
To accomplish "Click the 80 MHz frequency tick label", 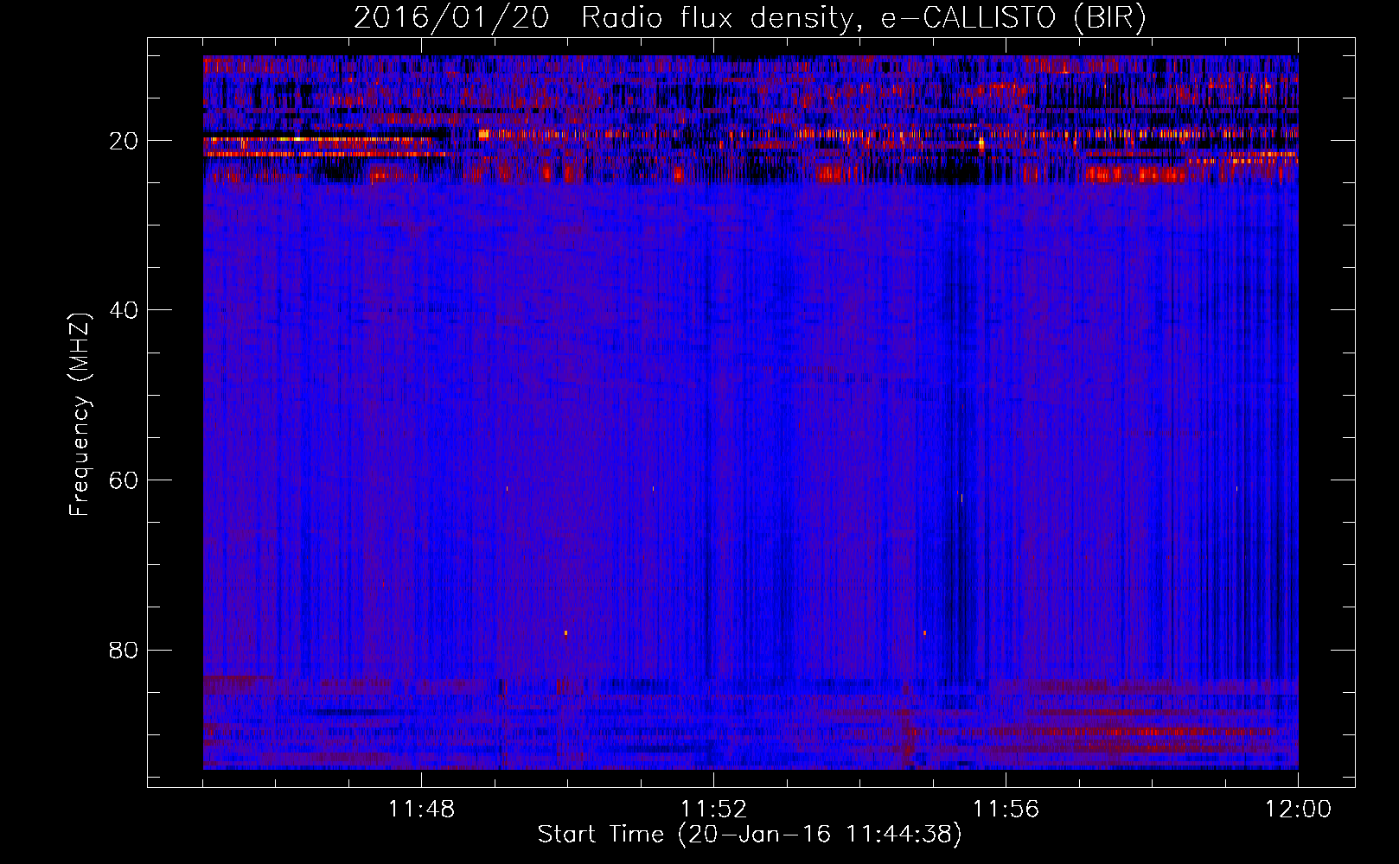I will click(x=125, y=650).
